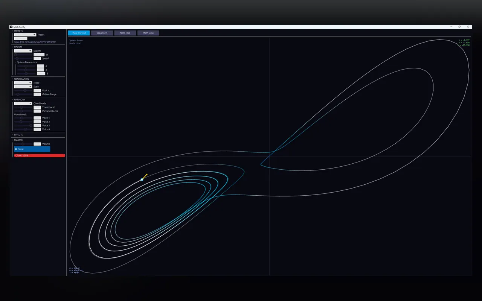This screenshot has width=482, height=301.
Task: Pause playback with the Pause button
Action: tap(32, 149)
